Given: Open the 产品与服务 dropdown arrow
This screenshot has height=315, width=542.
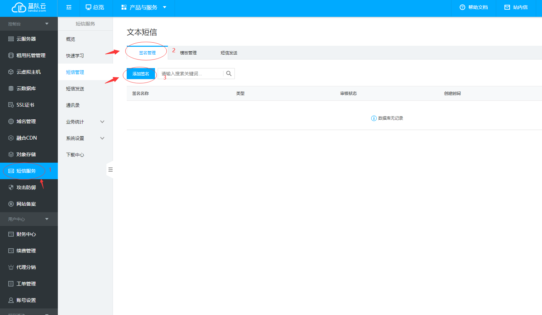Looking at the screenshot, I should point(165,7).
